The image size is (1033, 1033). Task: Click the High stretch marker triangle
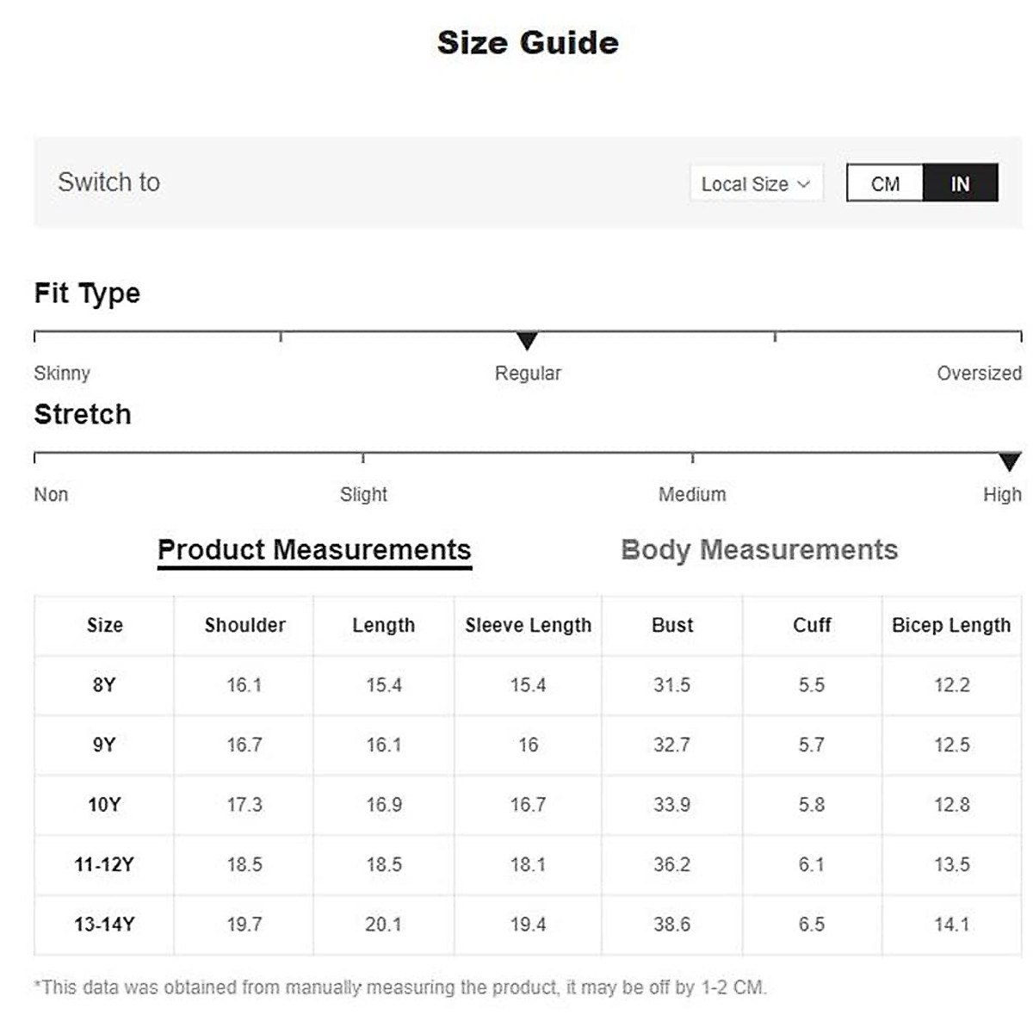[1009, 461]
